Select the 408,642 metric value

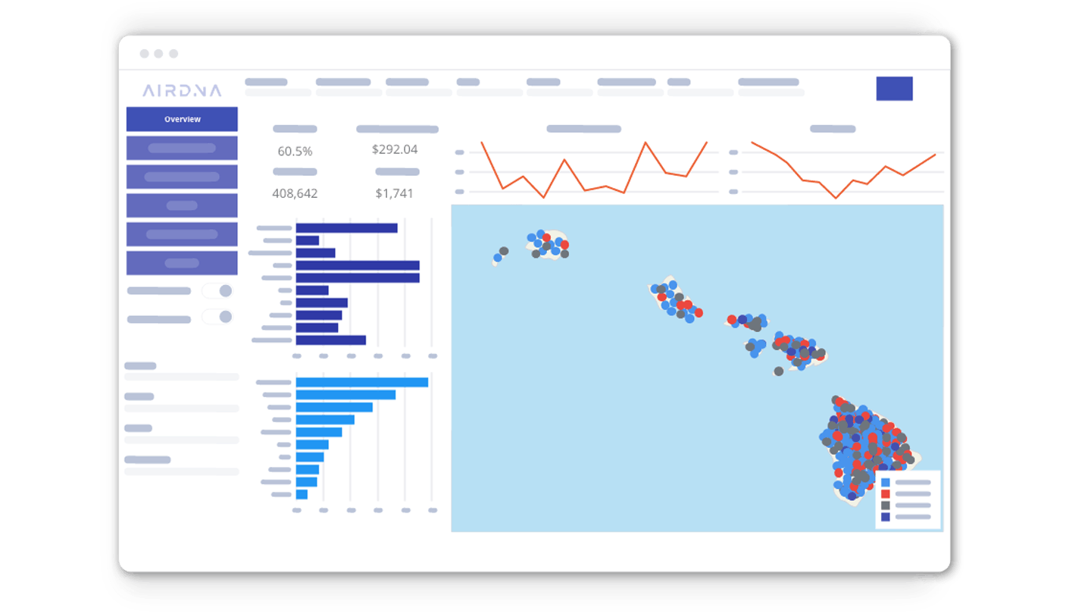point(295,193)
